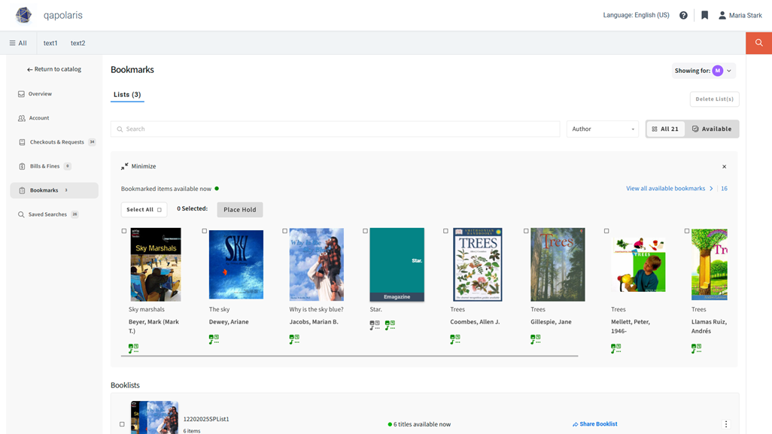Open Mellett's Trees book cover
Screen dimensions: 772x434
[x=639, y=265]
